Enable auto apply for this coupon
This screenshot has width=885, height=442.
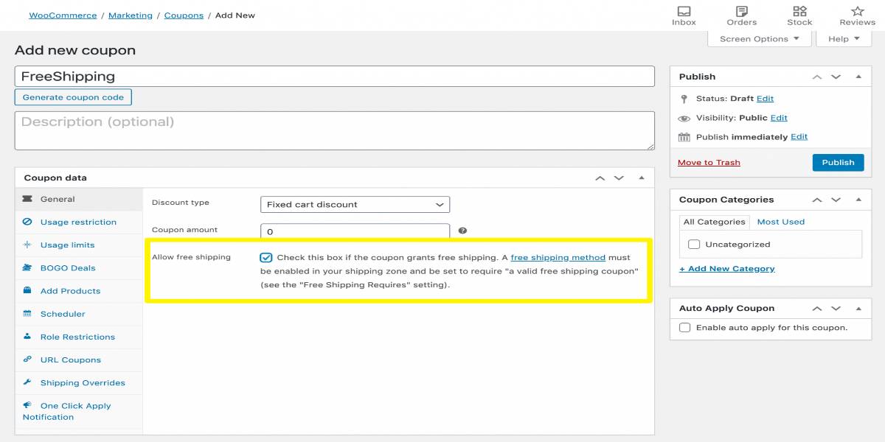point(684,328)
